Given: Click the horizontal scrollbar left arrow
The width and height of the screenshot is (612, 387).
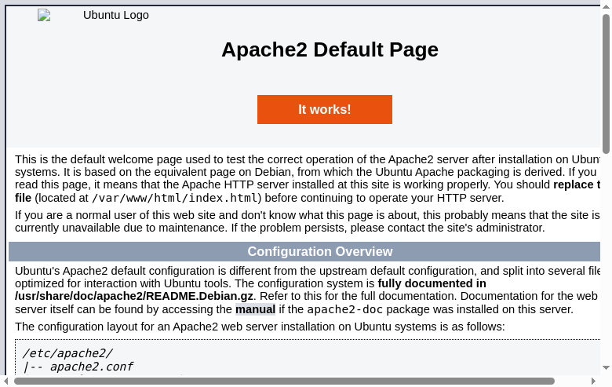Looking at the screenshot, I should tap(5, 381).
